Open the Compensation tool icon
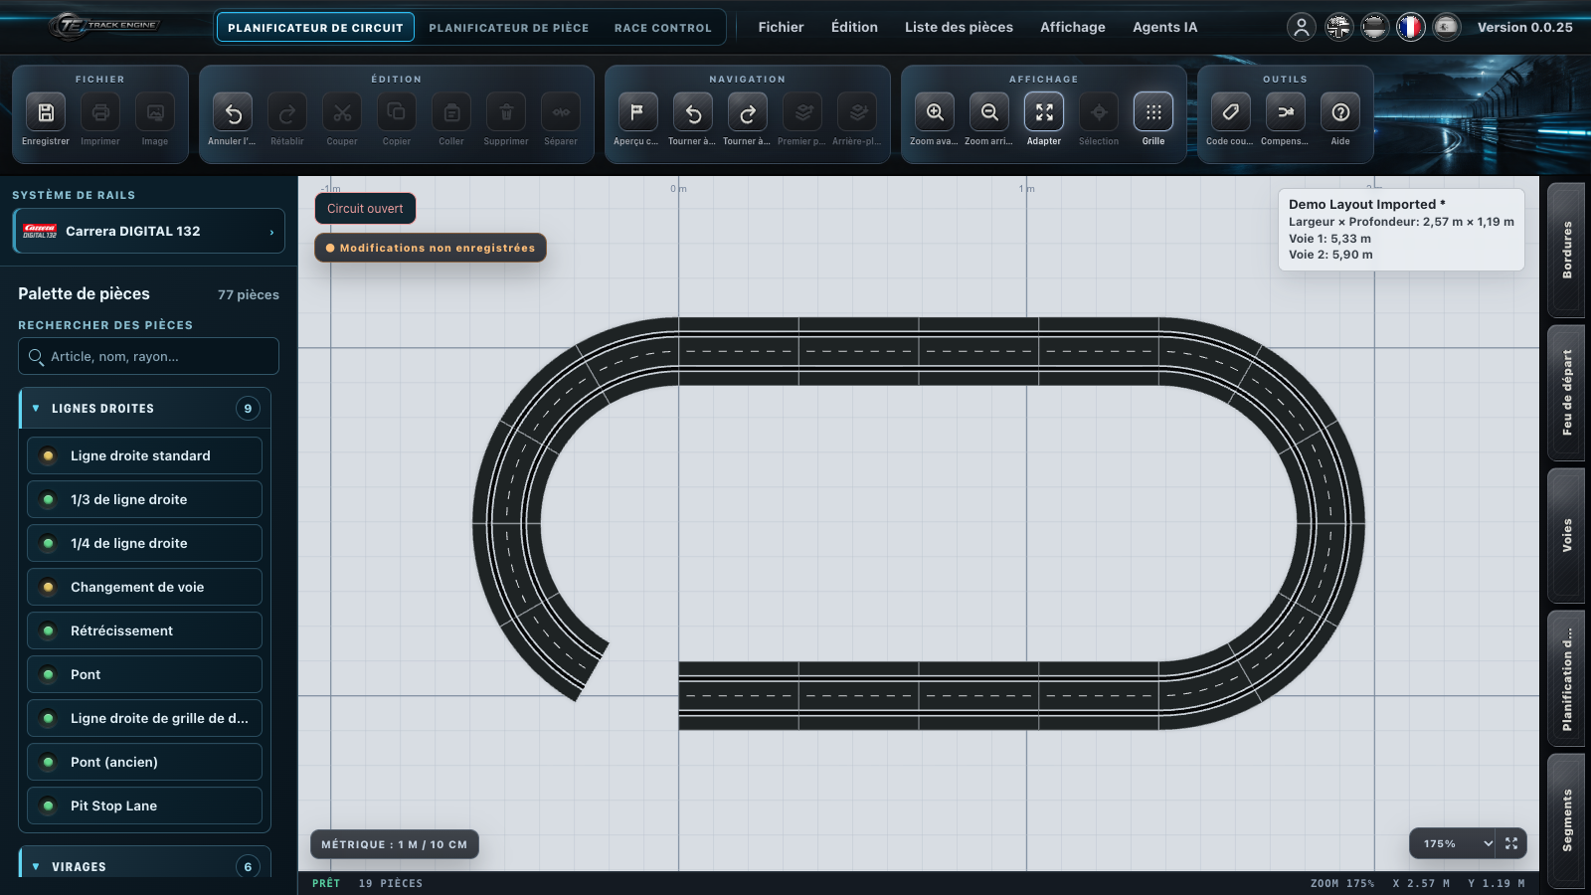The width and height of the screenshot is (1591, 895). (x=1286, y=112)
